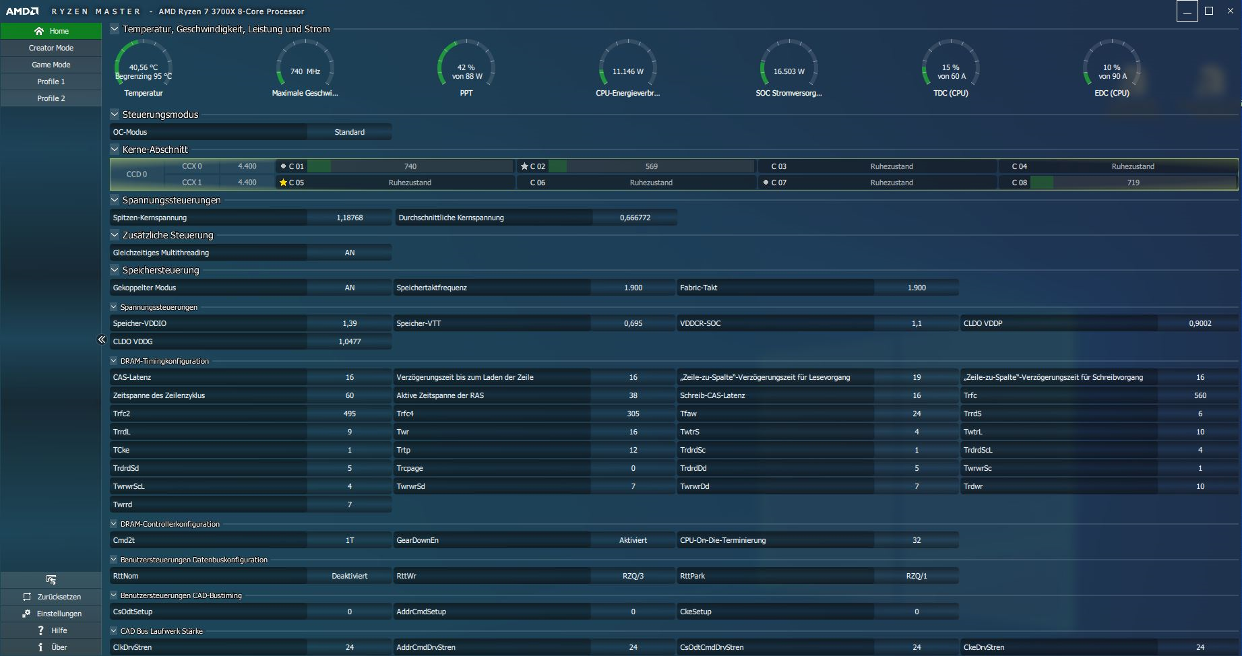This screenshot has height=656, width=1242.
Task: Click the OC-Modus value Standard
Action: (350, 132)
